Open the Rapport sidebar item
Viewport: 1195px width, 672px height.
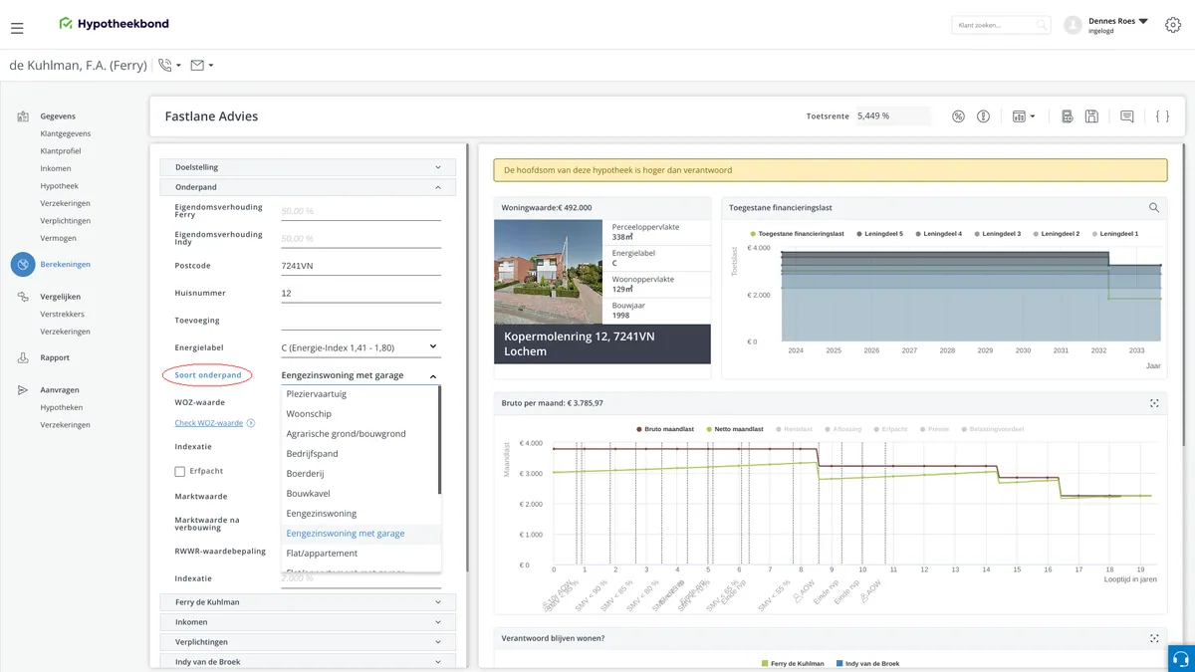55,358
